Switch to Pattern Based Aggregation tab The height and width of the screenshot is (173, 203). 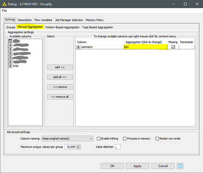62,27
